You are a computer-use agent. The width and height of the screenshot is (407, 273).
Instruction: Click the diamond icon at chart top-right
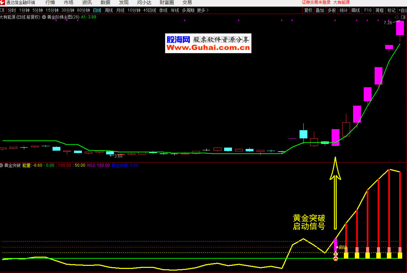pyautogui.click(x=397, y=17)
